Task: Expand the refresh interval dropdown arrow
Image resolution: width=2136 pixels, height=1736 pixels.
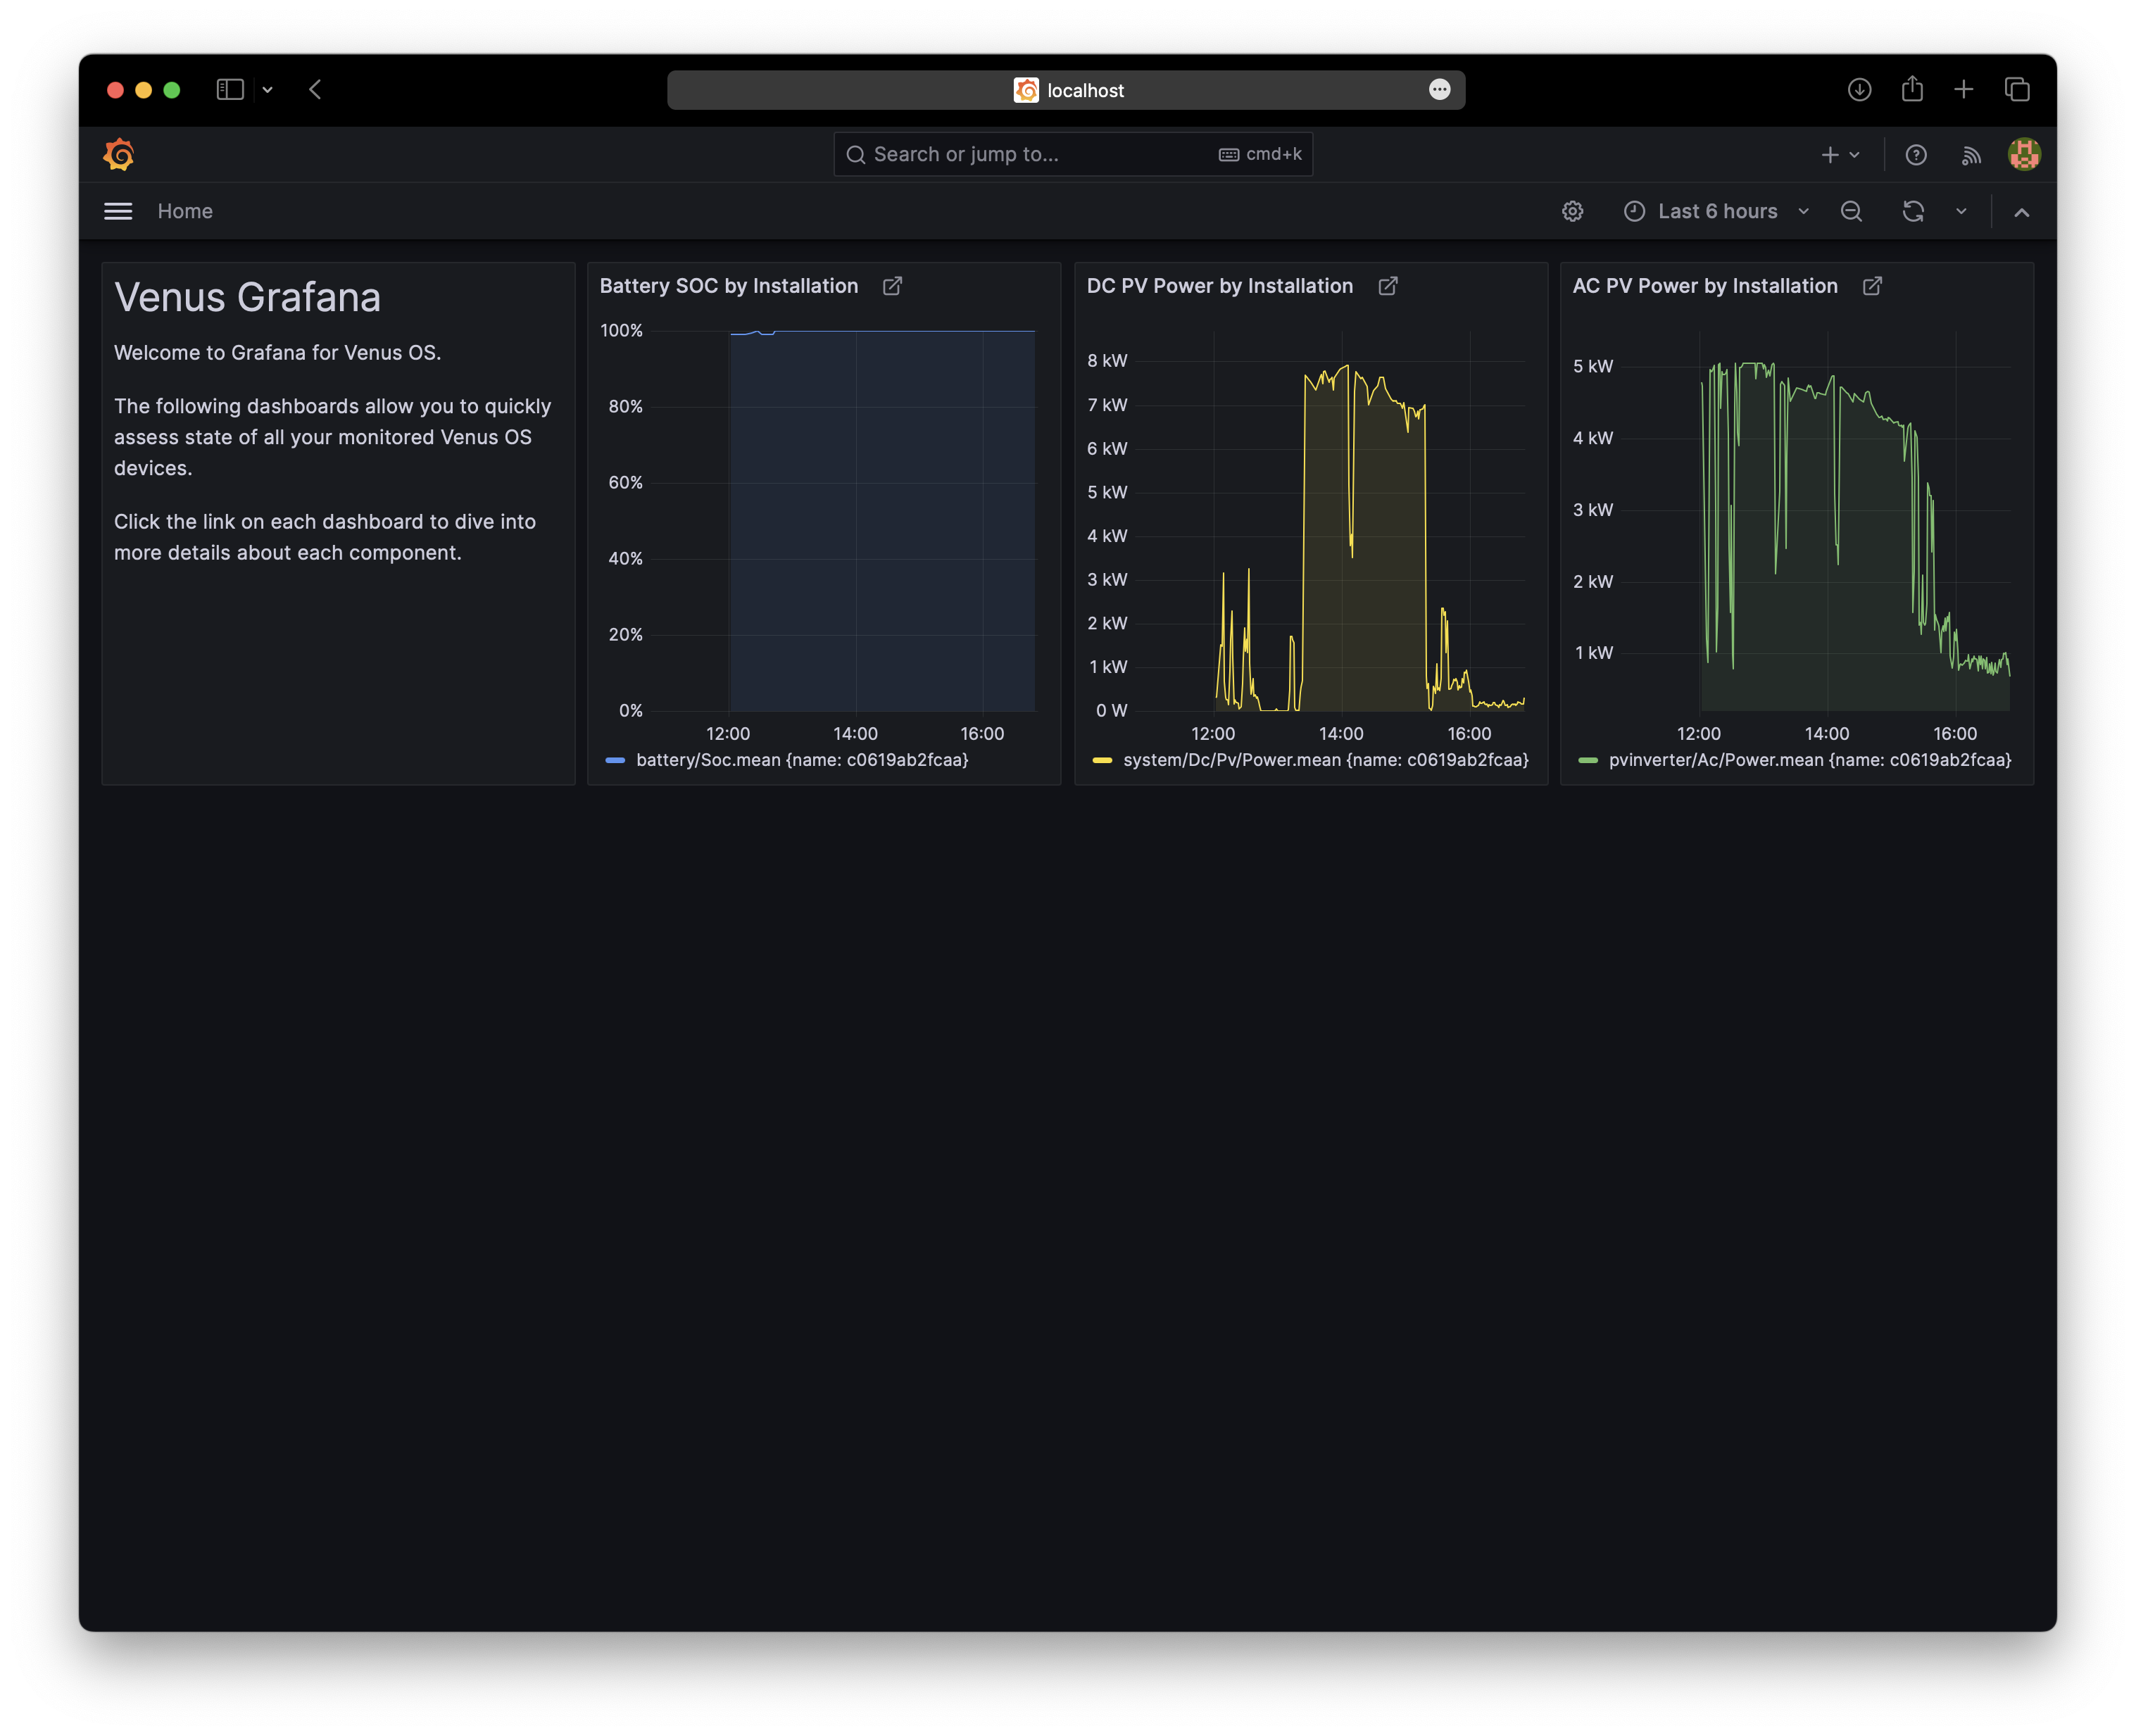Action: point(1961,211)
